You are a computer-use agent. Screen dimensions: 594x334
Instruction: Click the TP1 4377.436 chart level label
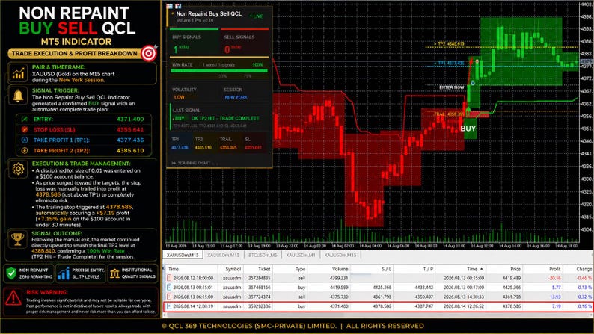coord(451,64)
